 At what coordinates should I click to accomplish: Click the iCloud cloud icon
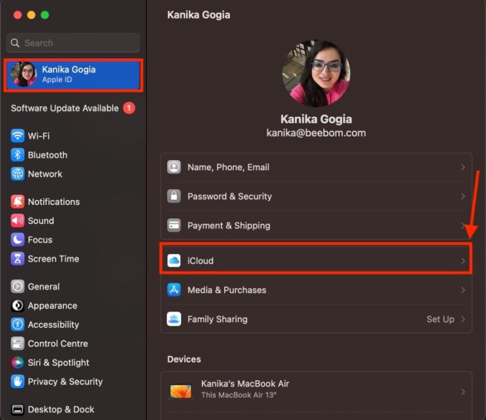point(174,261)
